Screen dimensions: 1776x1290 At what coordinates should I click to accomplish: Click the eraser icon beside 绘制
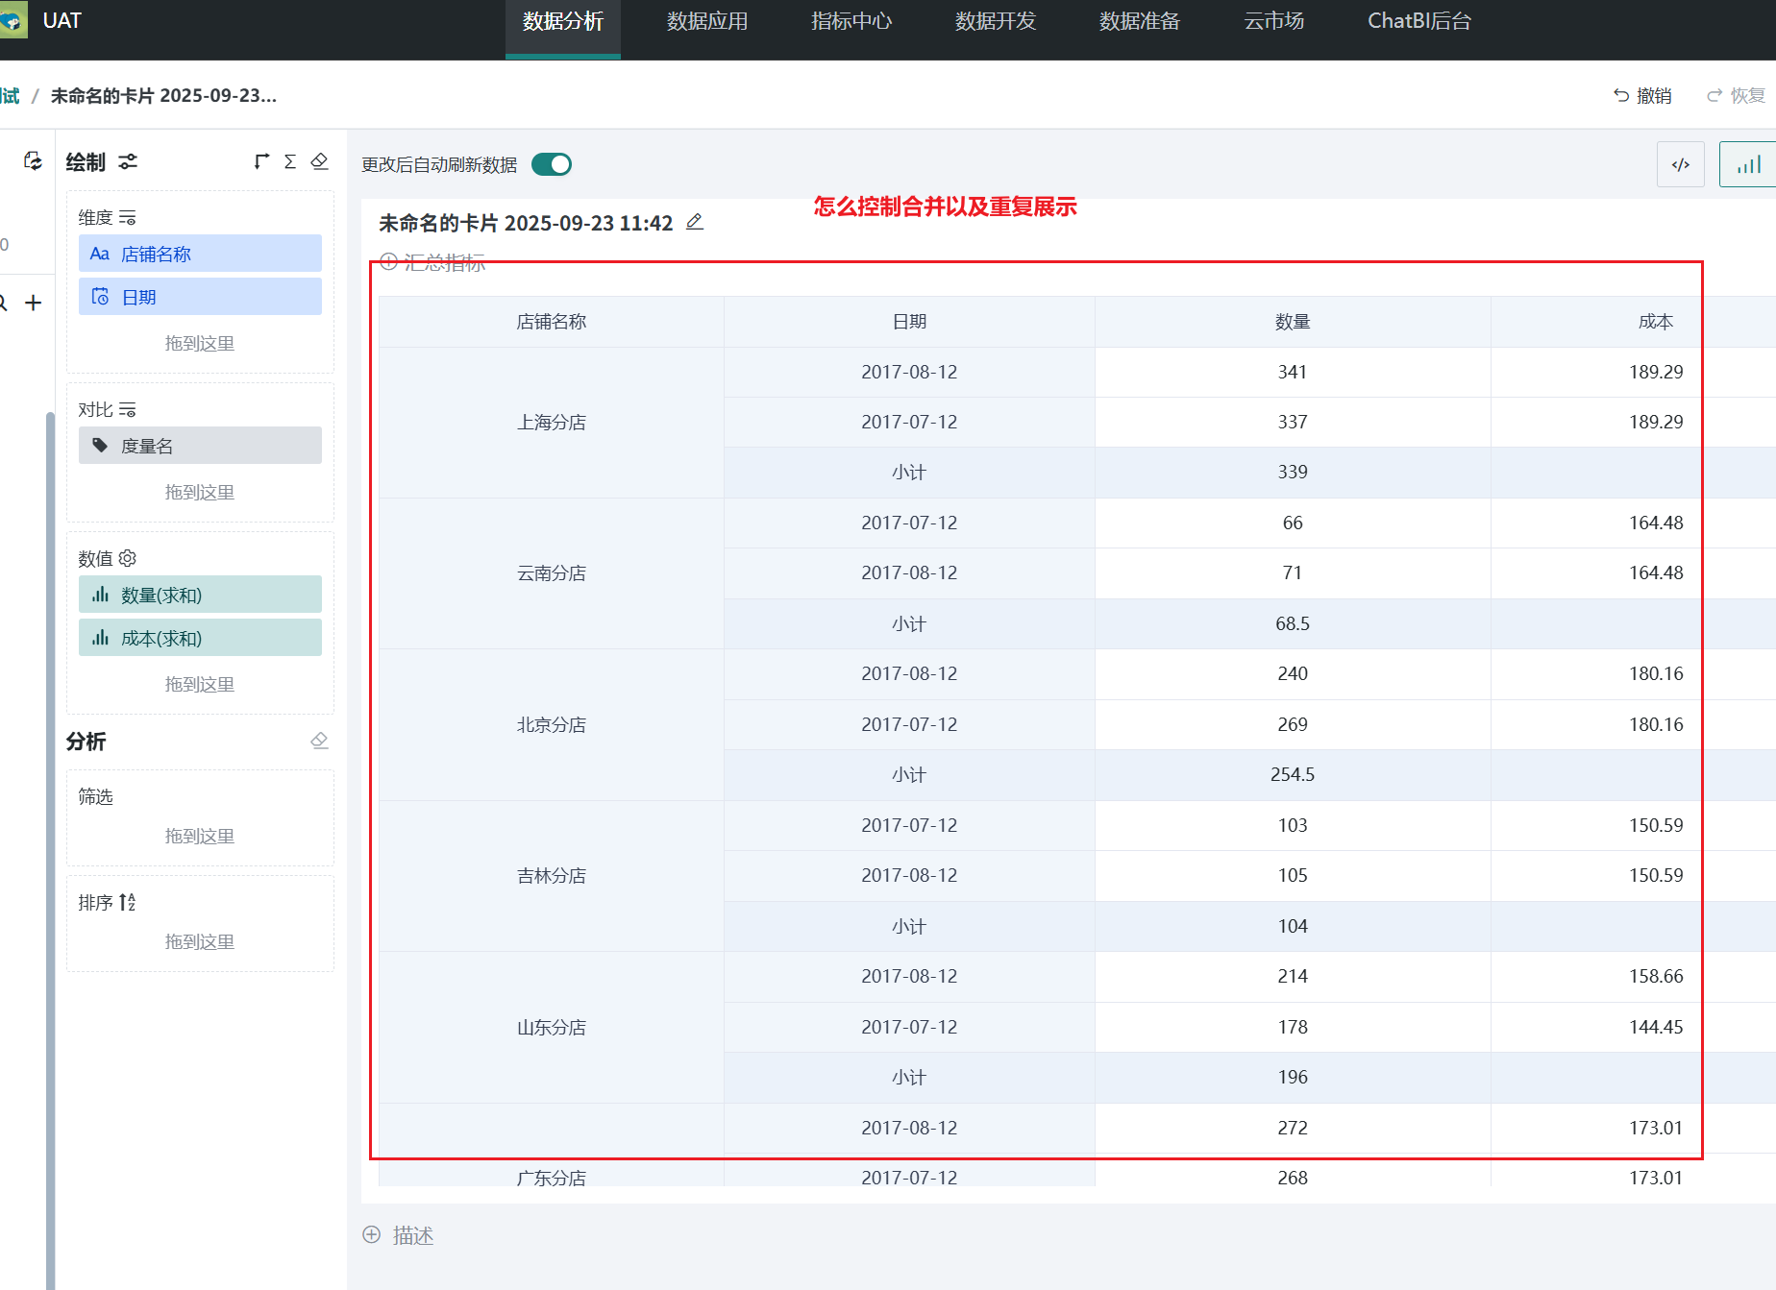(320, 161)
